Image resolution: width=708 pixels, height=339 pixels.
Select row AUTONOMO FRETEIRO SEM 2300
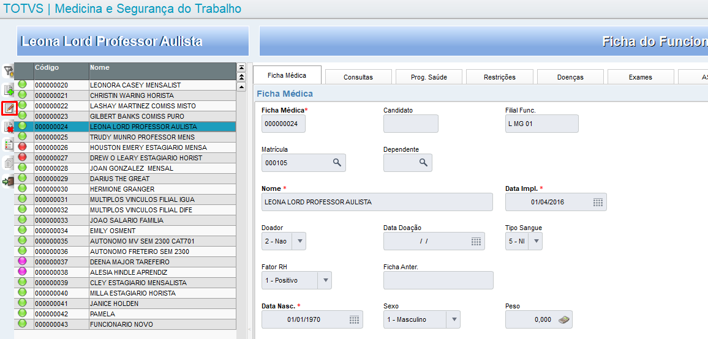point(125,251)
